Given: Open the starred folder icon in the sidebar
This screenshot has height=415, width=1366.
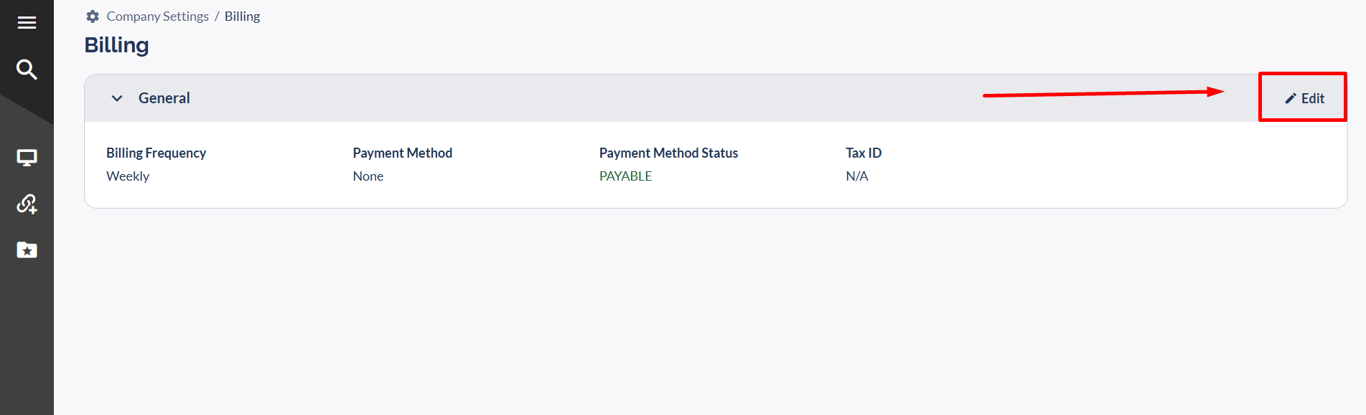Looking at the screenshot, I should [x=27, y=249].
